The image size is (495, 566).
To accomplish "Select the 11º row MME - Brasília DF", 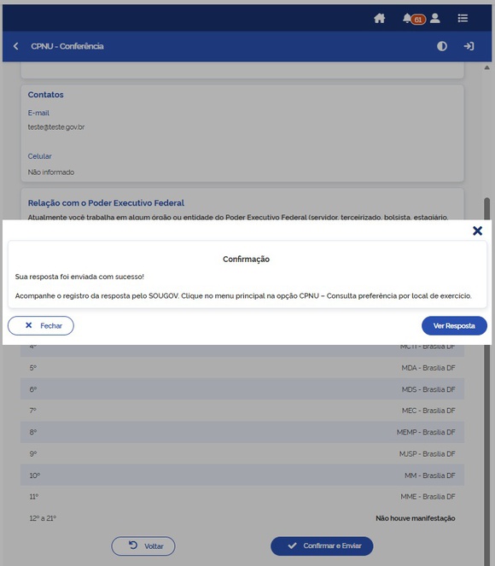I will pyautogui.click(x=242, y=497).
